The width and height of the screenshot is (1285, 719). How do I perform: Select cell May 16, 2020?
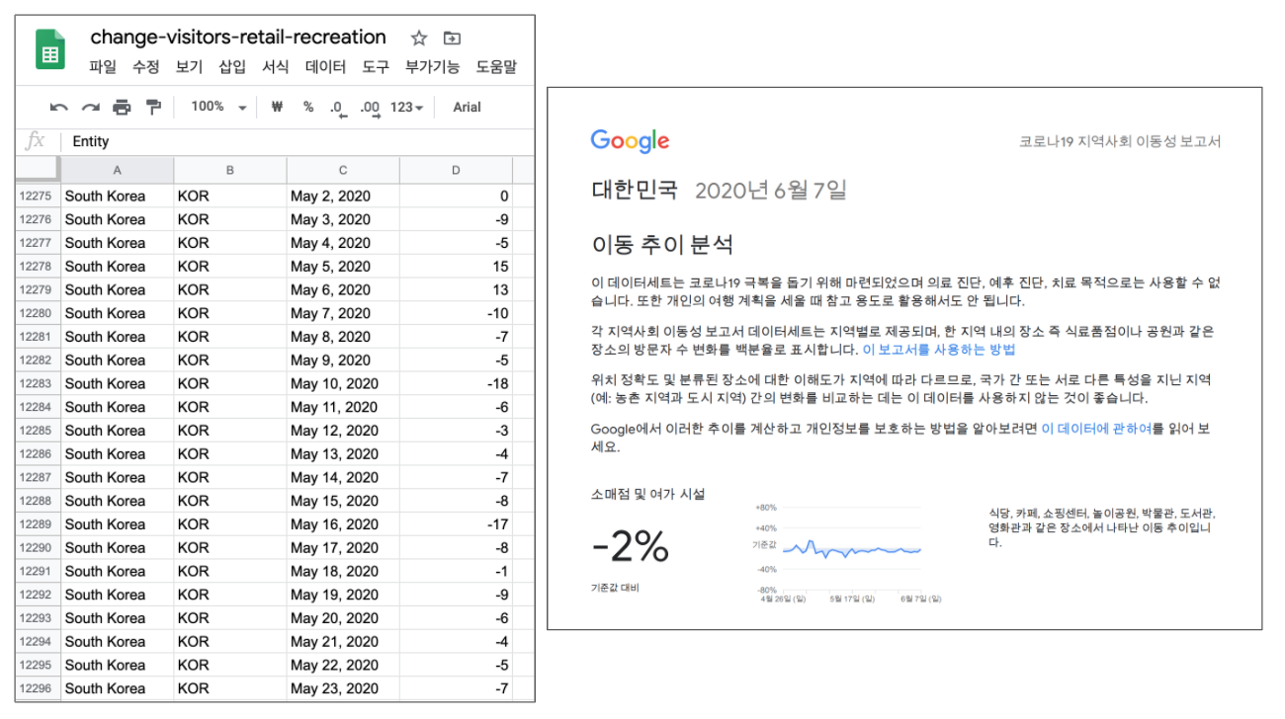(343, 524)
